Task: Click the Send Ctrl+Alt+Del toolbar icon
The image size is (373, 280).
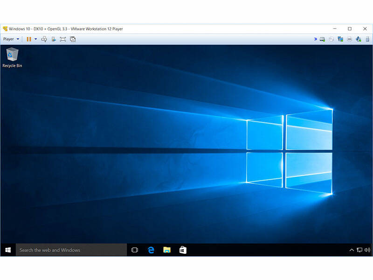Action: click(44, 39)
